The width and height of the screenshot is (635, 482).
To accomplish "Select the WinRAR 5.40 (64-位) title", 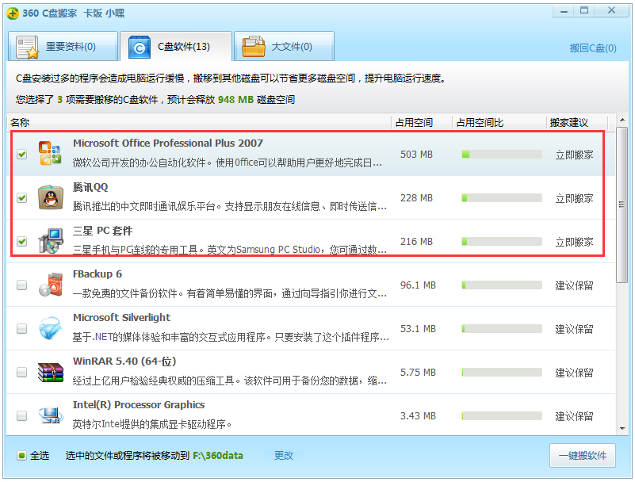I will 124,361.
